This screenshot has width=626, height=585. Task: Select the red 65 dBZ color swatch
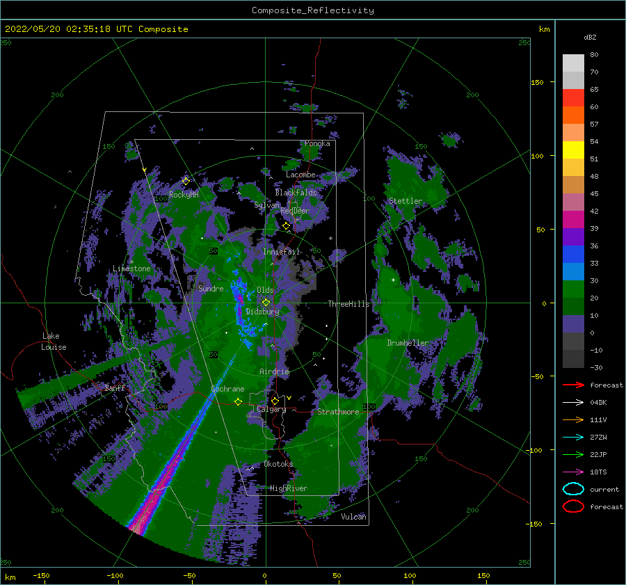pyautogui.click(x=573, y=98)
